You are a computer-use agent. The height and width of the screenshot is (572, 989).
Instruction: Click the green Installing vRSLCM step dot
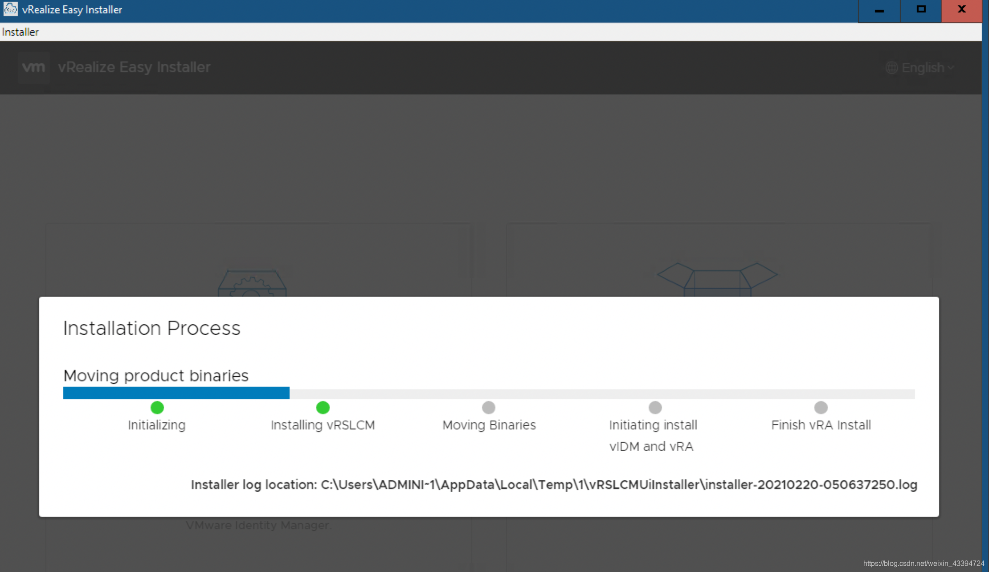(323, 407)
